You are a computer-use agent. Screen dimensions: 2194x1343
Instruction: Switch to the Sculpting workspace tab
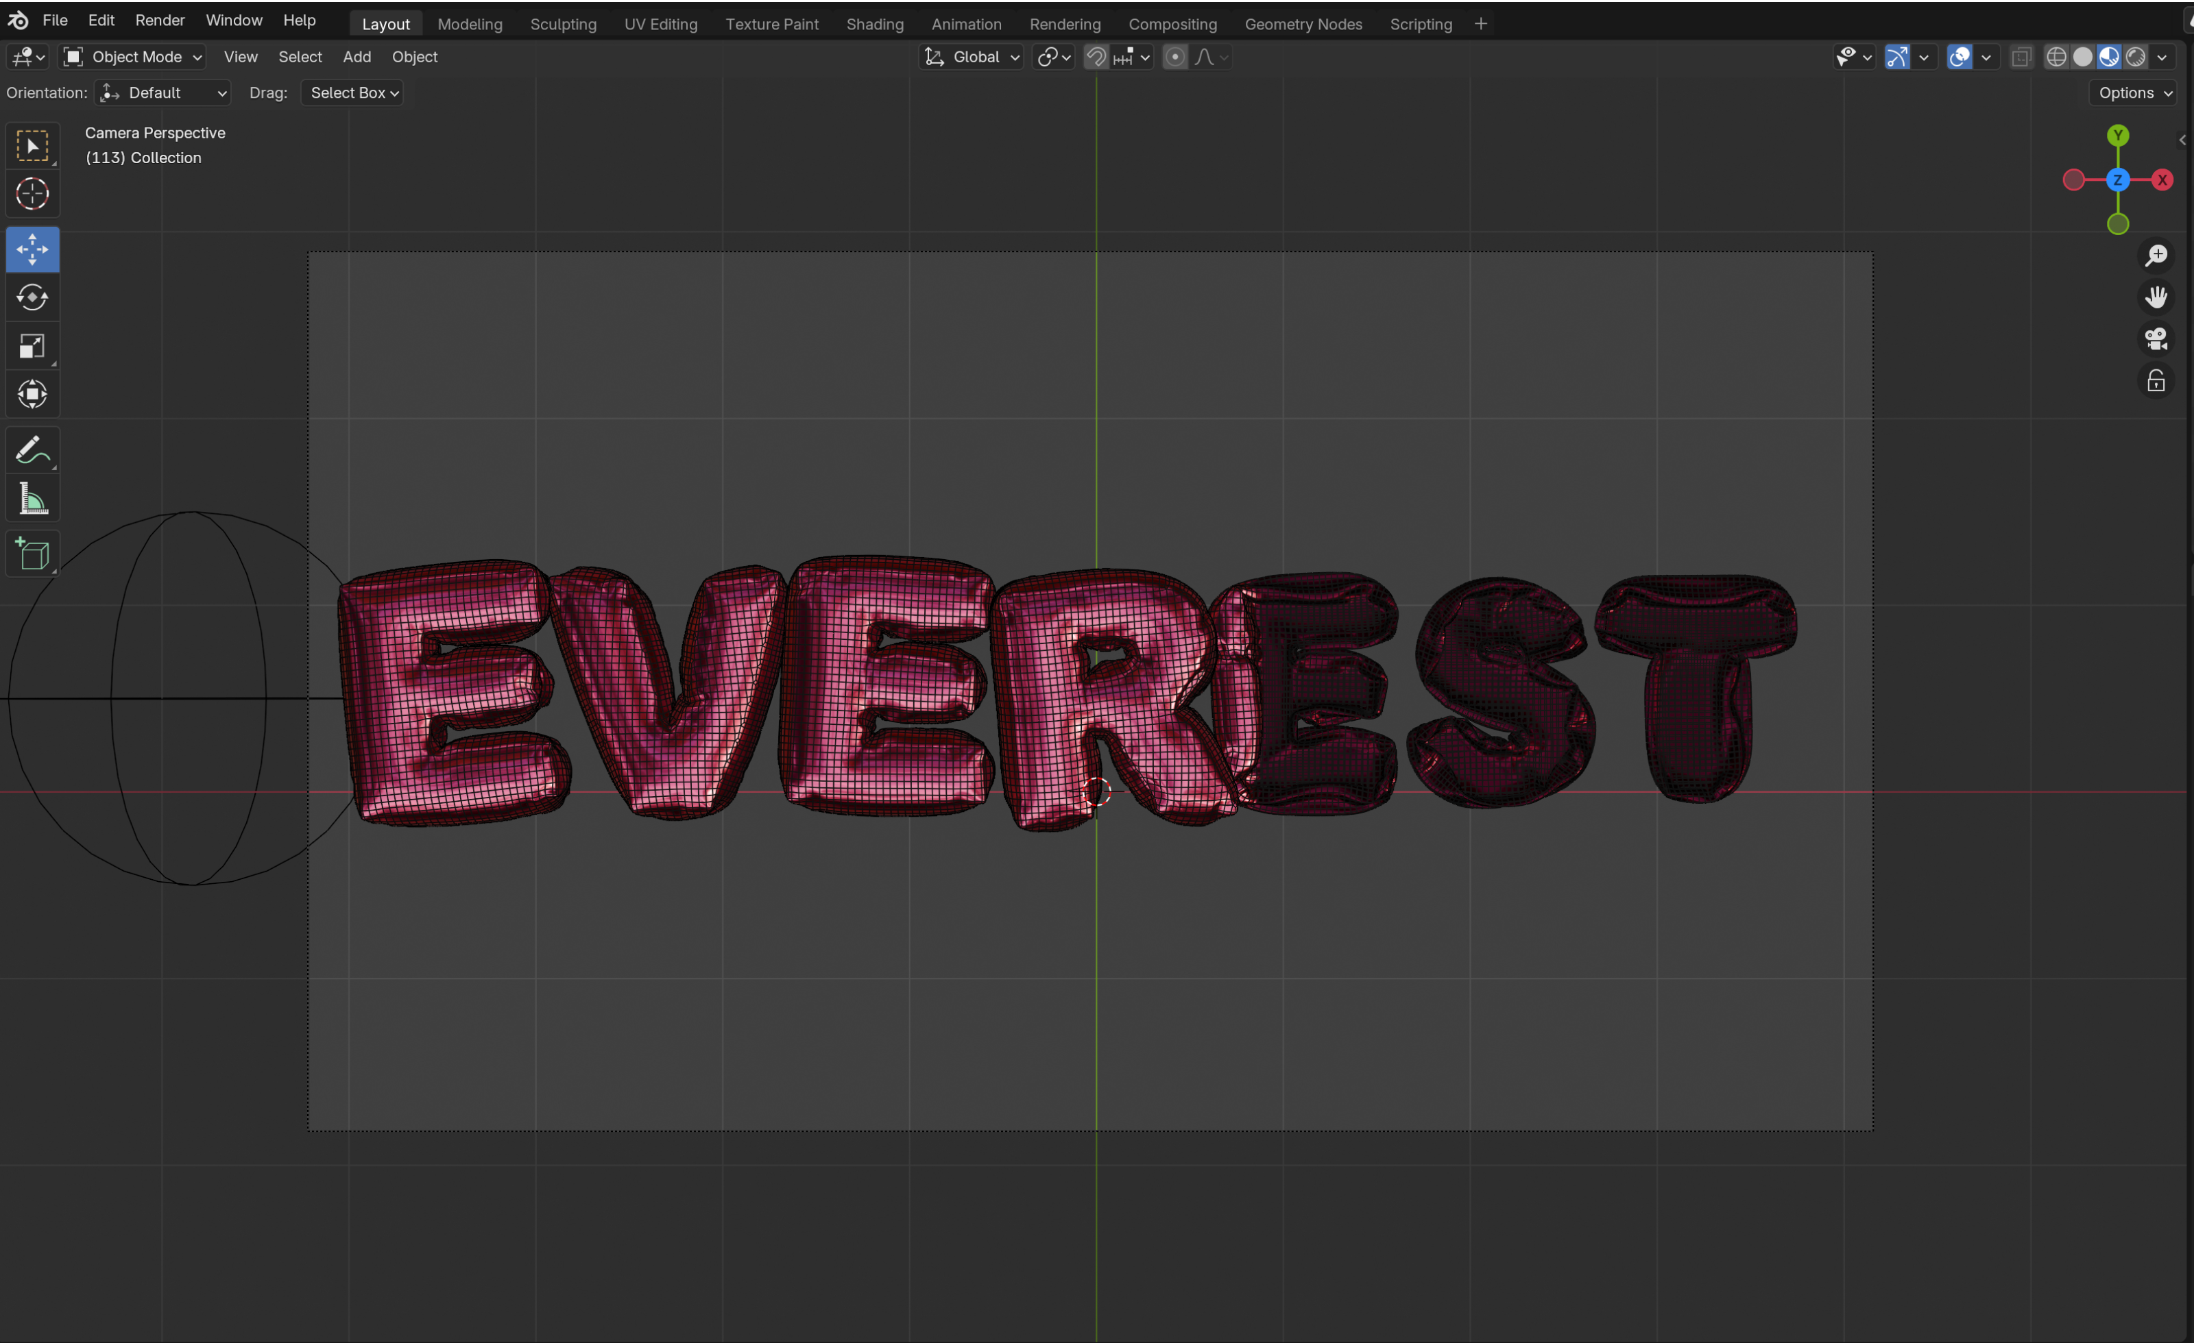click(x=563, y=24)
